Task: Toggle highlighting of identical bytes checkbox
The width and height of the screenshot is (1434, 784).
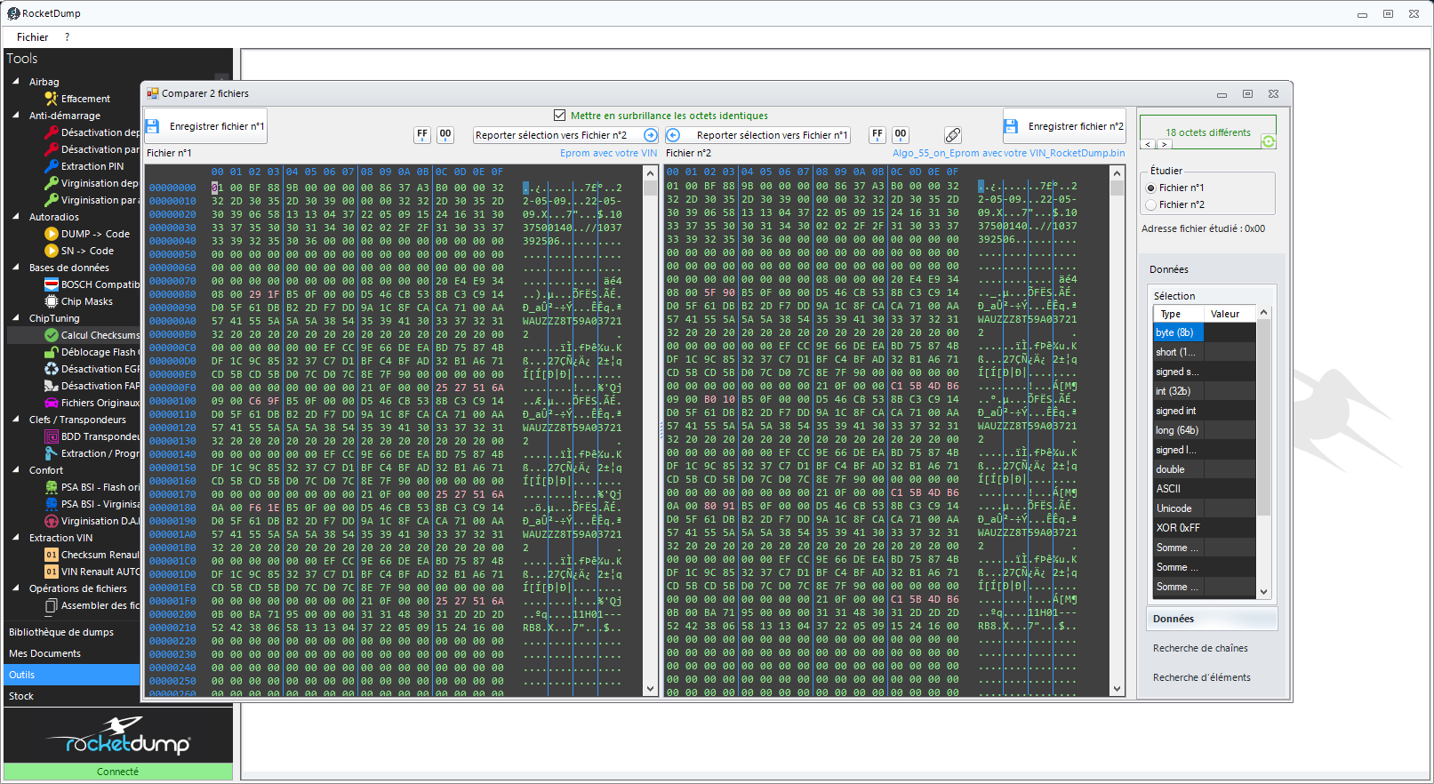Action: 559,116
